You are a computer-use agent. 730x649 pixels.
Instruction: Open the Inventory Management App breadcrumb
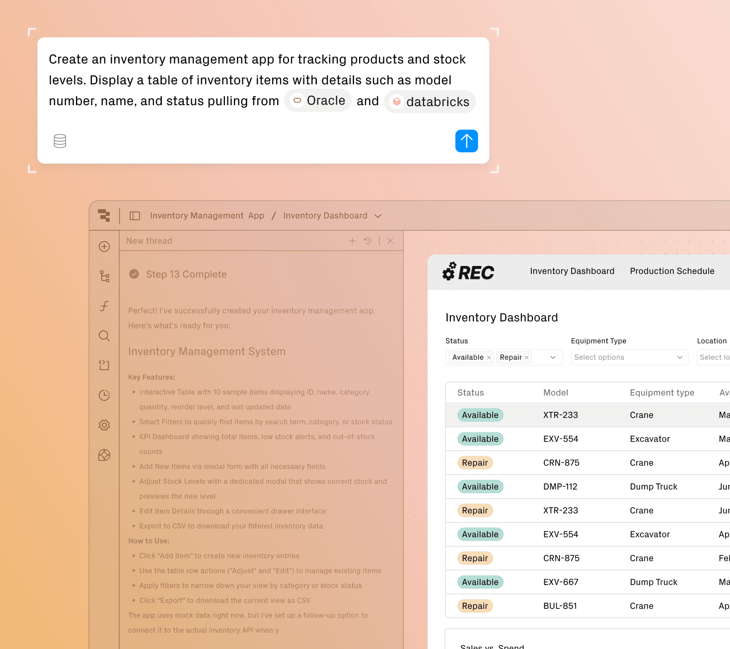pyautogui.click(x=207, y=216)
